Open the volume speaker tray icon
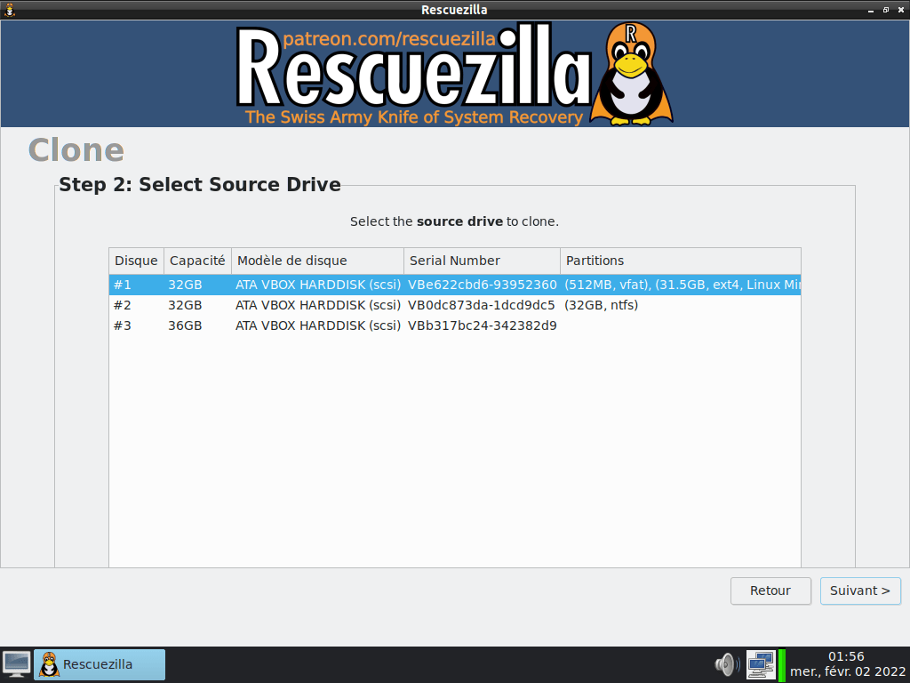 pyautogui.click(x=727, y=664)
